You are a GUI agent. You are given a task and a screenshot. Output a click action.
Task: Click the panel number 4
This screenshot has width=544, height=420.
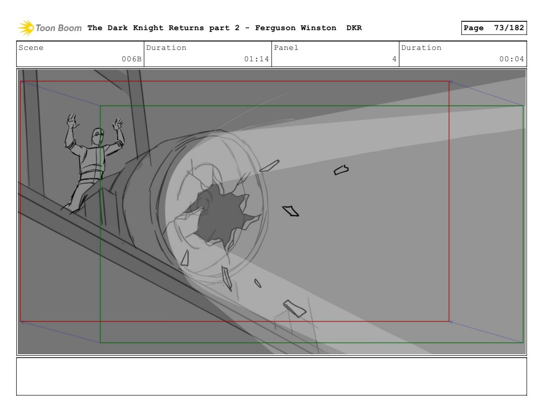coord(394,59)
